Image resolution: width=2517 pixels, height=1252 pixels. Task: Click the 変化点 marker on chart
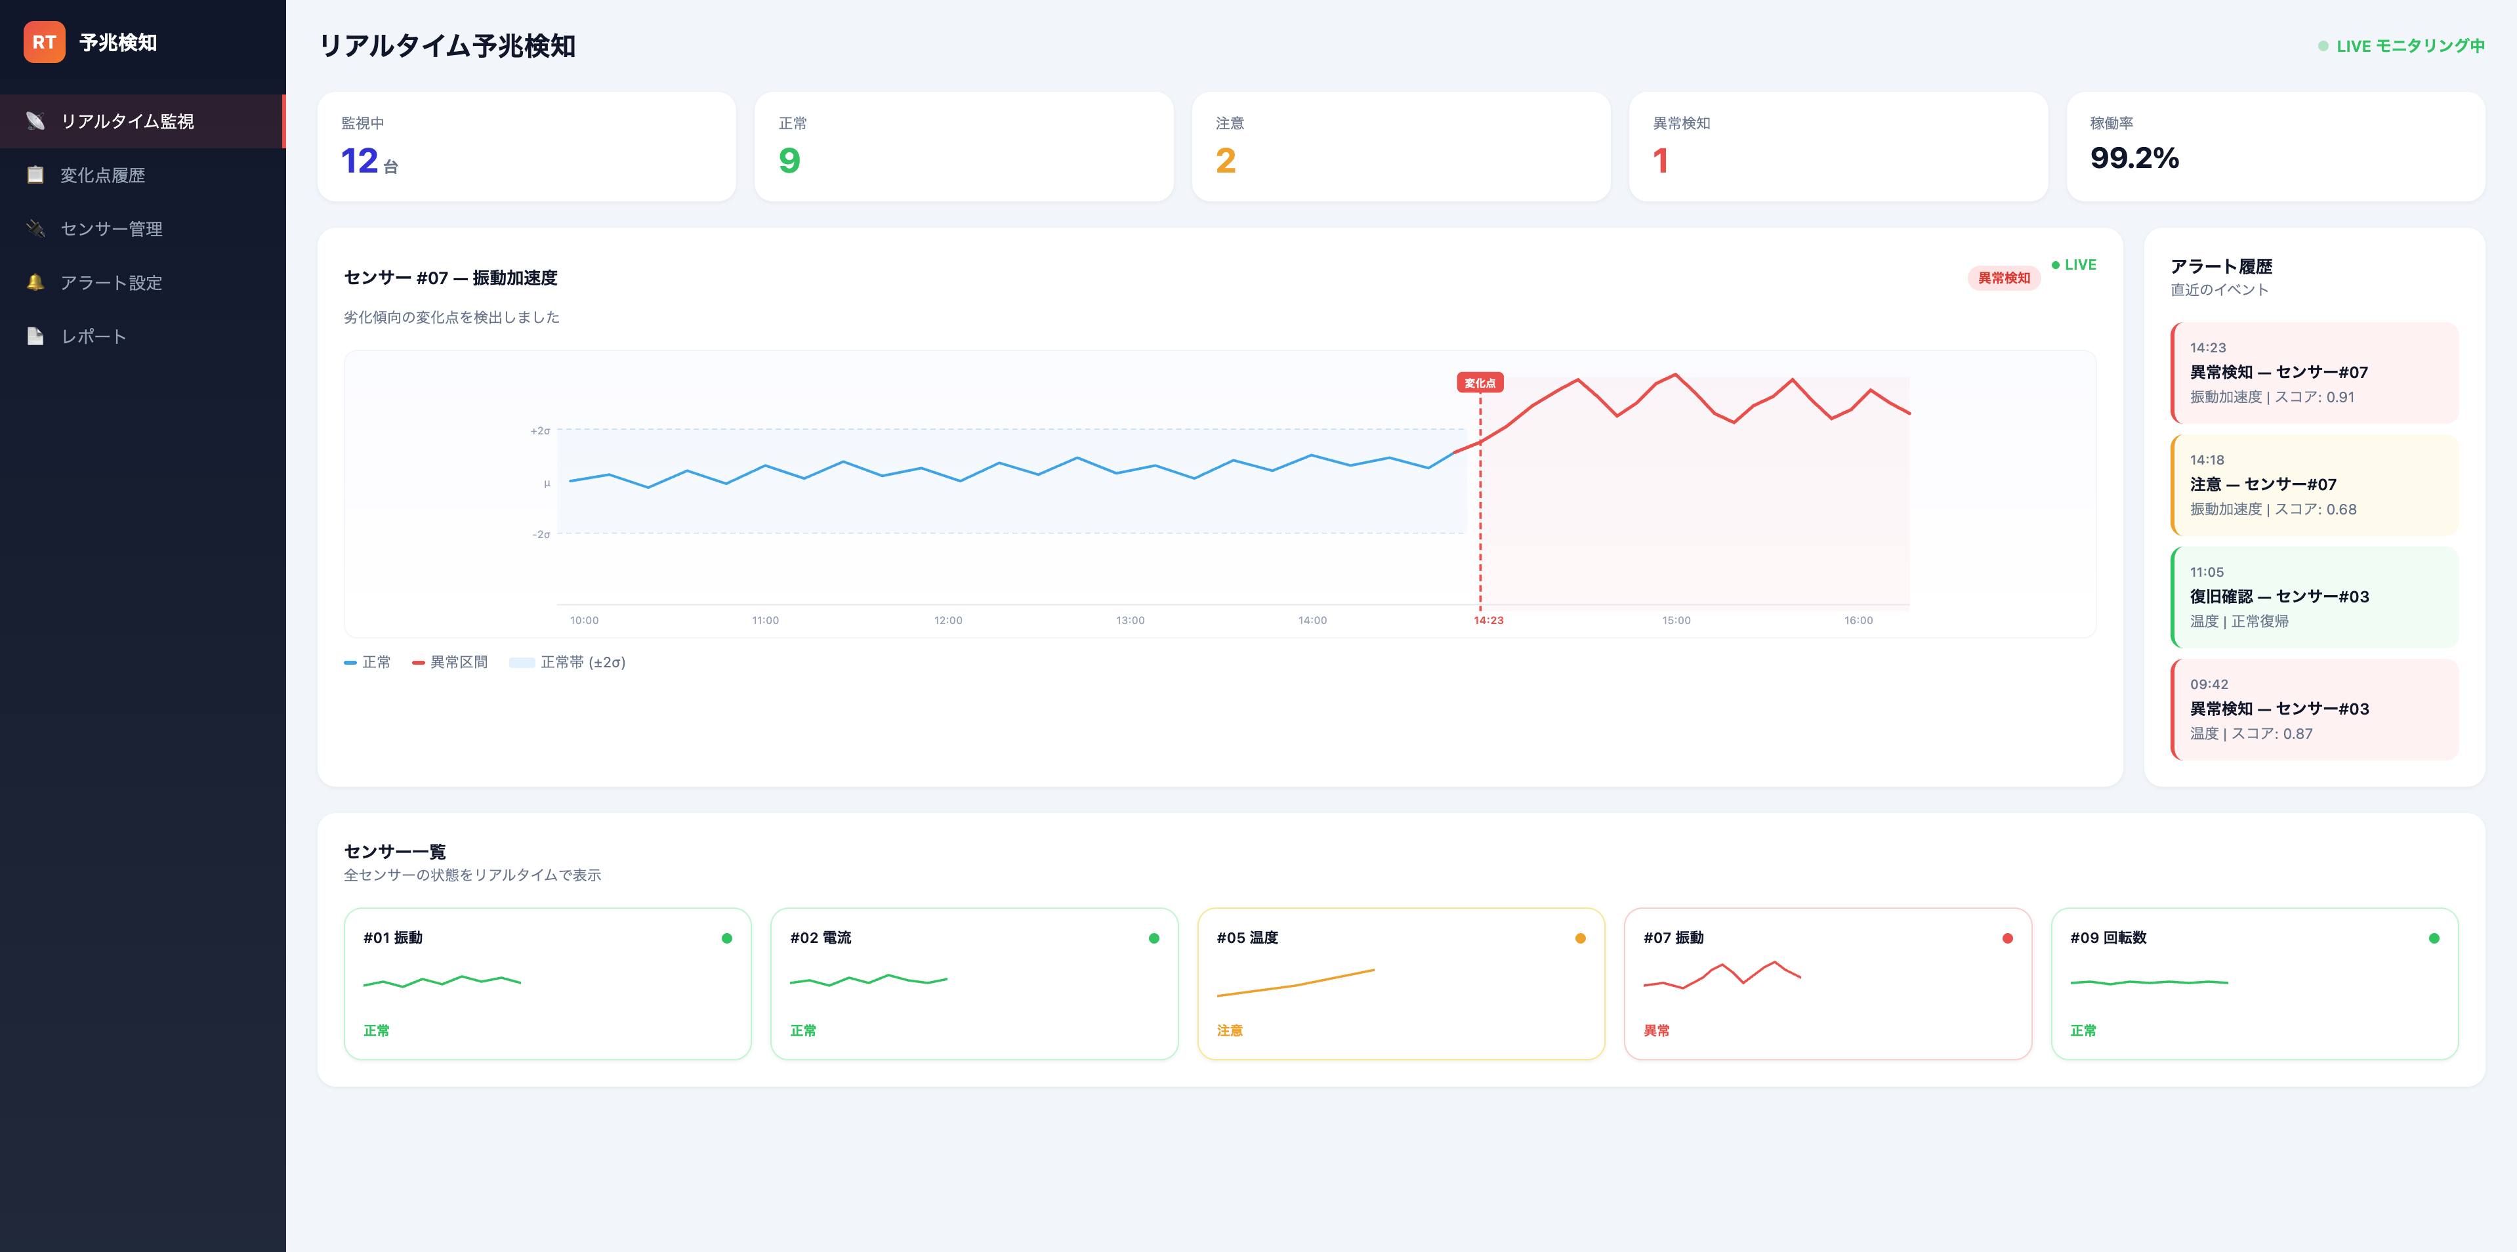point(1480,383)
